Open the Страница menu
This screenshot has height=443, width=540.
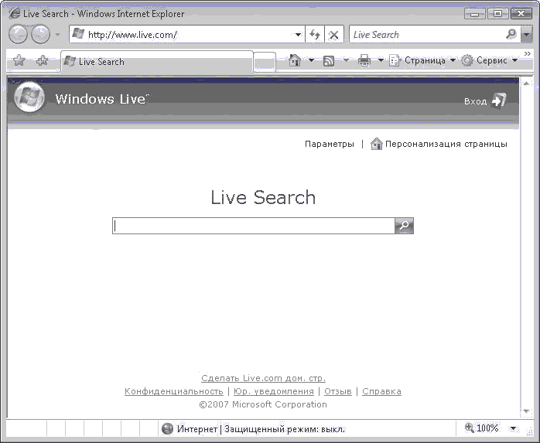point(422,60)
